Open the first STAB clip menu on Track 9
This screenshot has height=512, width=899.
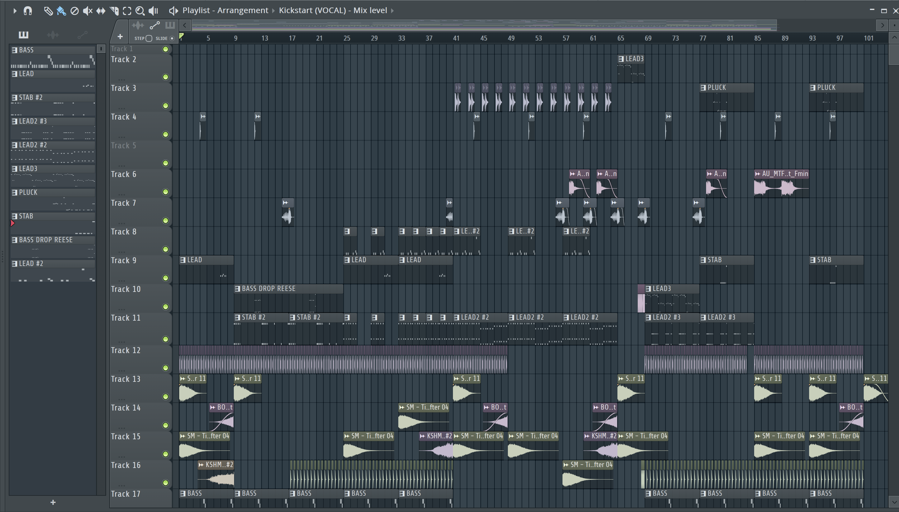pyautogui.click(x=703, y=260)
